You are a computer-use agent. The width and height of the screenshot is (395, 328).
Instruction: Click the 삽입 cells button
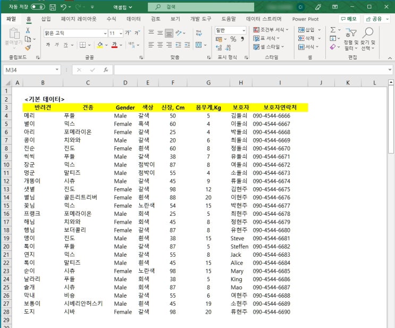coord(306,30)
